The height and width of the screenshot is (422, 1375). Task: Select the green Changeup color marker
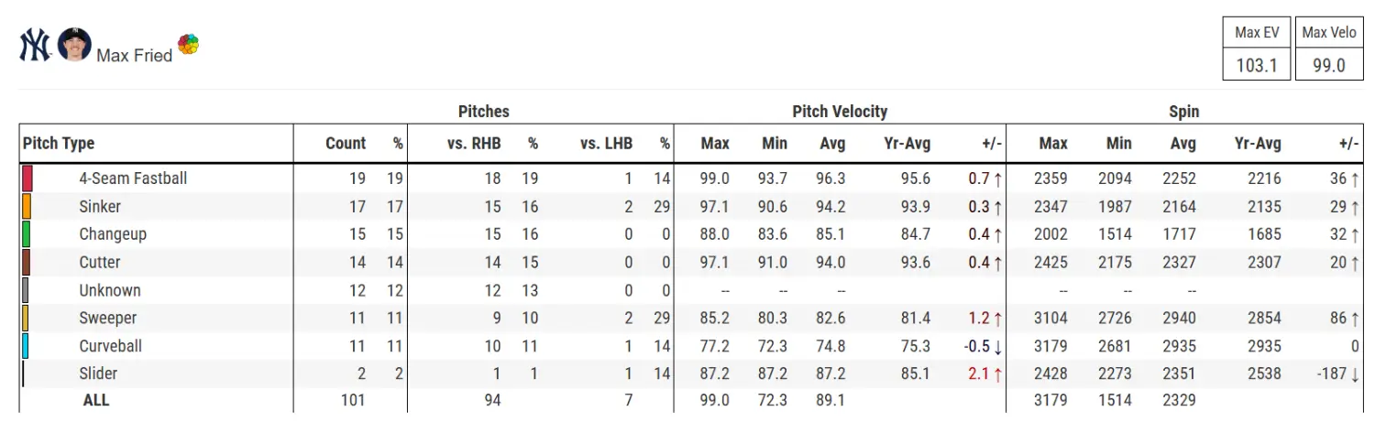click(27, 234)
